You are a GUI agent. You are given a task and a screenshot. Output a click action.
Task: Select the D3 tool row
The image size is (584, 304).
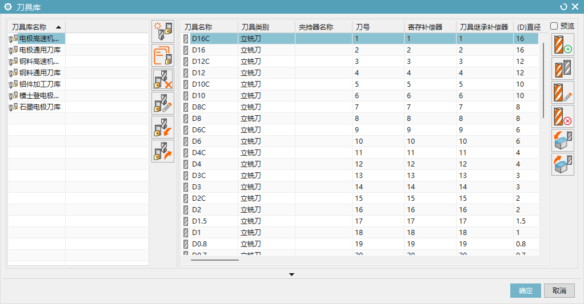[x=360, y=187]
